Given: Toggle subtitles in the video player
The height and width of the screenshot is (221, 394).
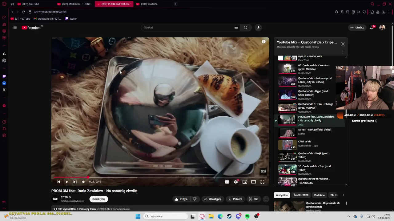Looking at the screenshot, I should click(227, 182).
